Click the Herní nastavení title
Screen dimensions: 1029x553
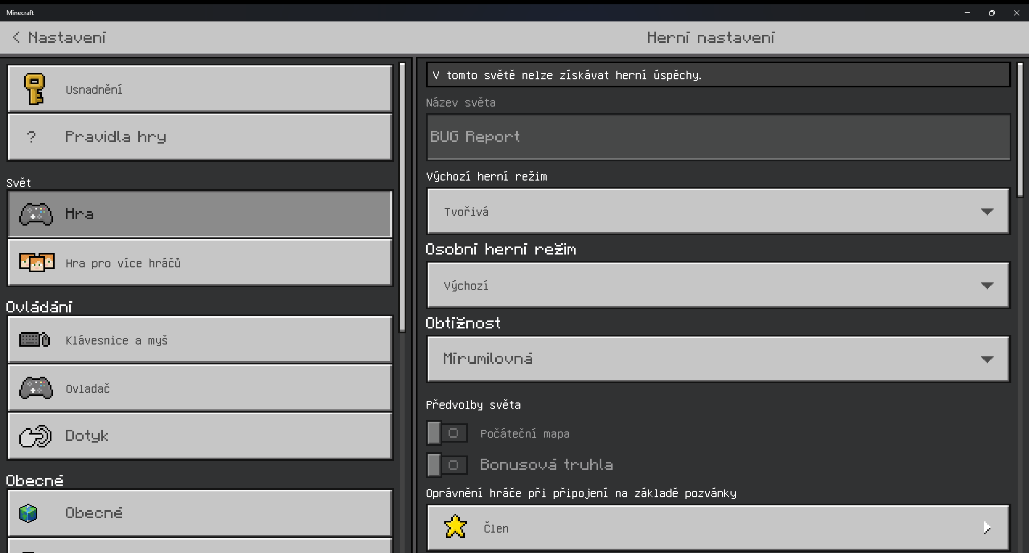(x=711, y=38)
